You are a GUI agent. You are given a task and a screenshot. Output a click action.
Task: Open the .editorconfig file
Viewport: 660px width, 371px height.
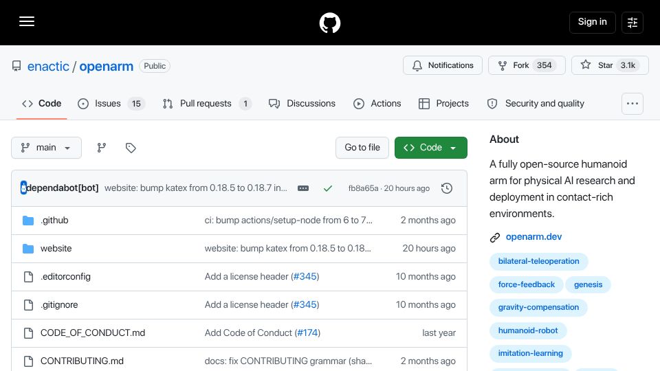coord(65,277)
